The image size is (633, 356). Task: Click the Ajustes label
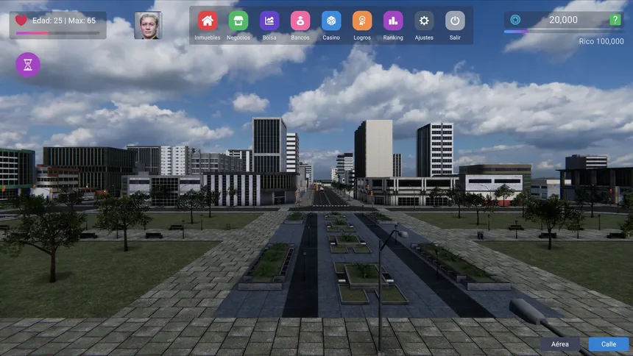coord(424,38)
